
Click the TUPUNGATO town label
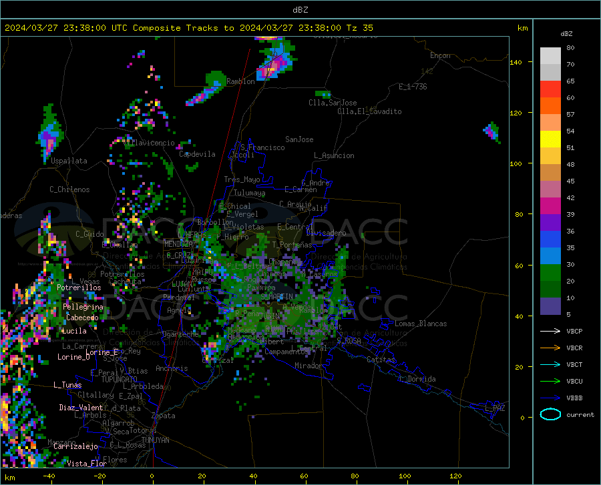pyautogui.click(x=120, y=380)
